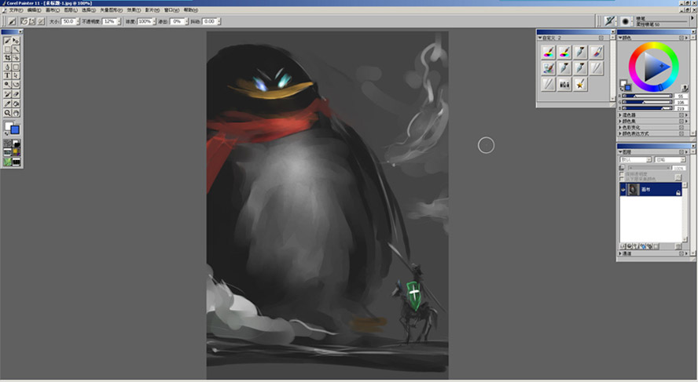Click the multi-bristle brush custom palette icon

click(x=564, y=84)
